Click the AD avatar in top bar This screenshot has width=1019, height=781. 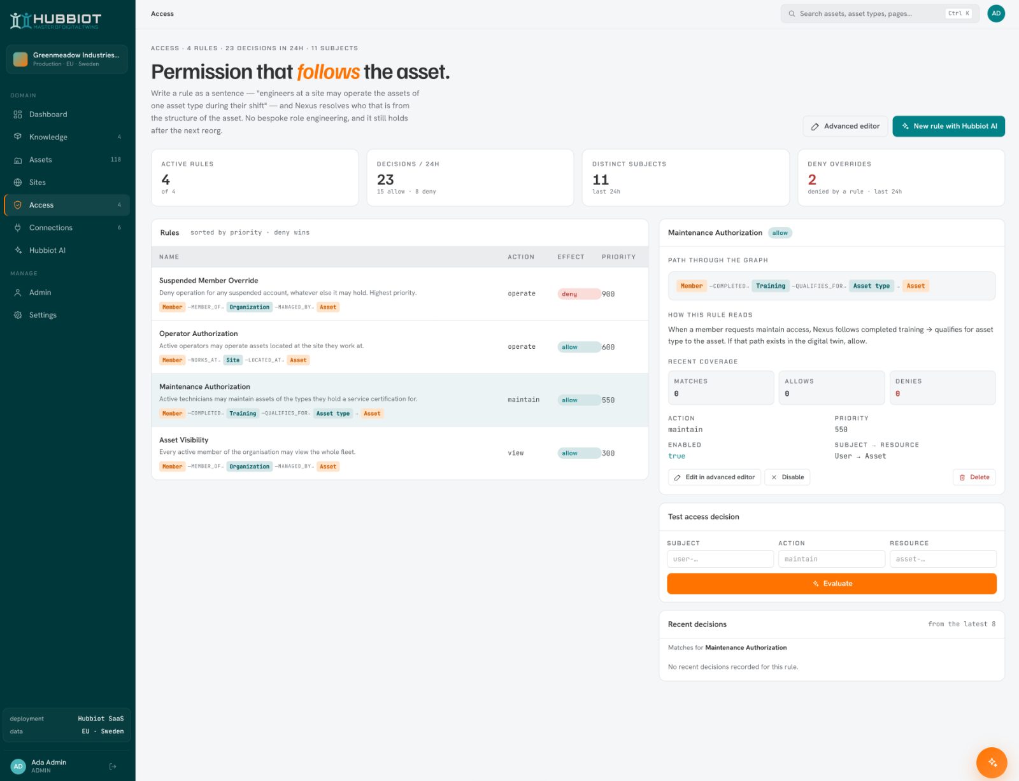tap(996, 13)
